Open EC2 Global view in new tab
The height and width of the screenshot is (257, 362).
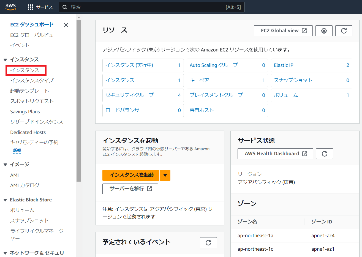coord(283,31)
